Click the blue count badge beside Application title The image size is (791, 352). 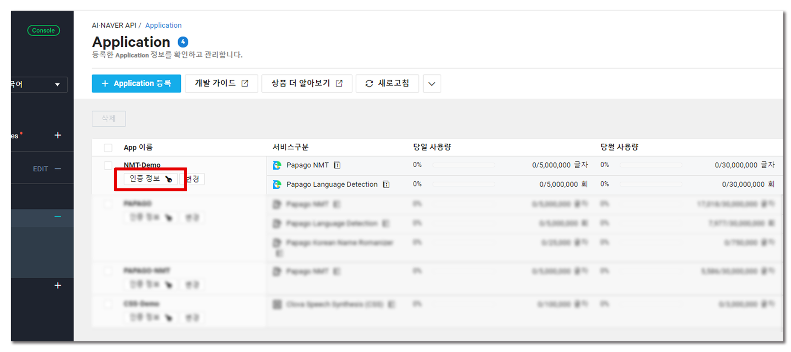(x=183, y=42)
